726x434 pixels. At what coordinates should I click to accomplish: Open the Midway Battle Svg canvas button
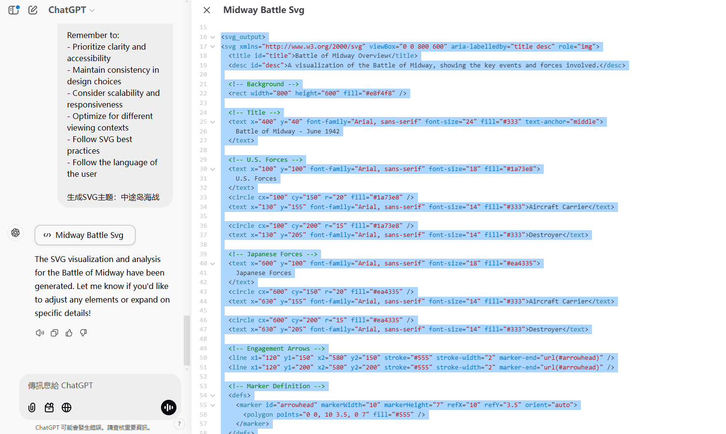(85, 235)
